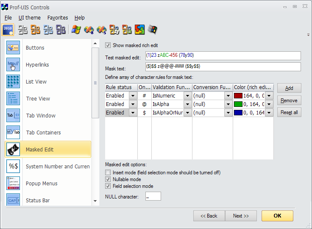The width and height of the screenshot is (312, 229).
Task: Expand IsAlphaOrNumeric validation function dropdown
Action: [187, 113]
